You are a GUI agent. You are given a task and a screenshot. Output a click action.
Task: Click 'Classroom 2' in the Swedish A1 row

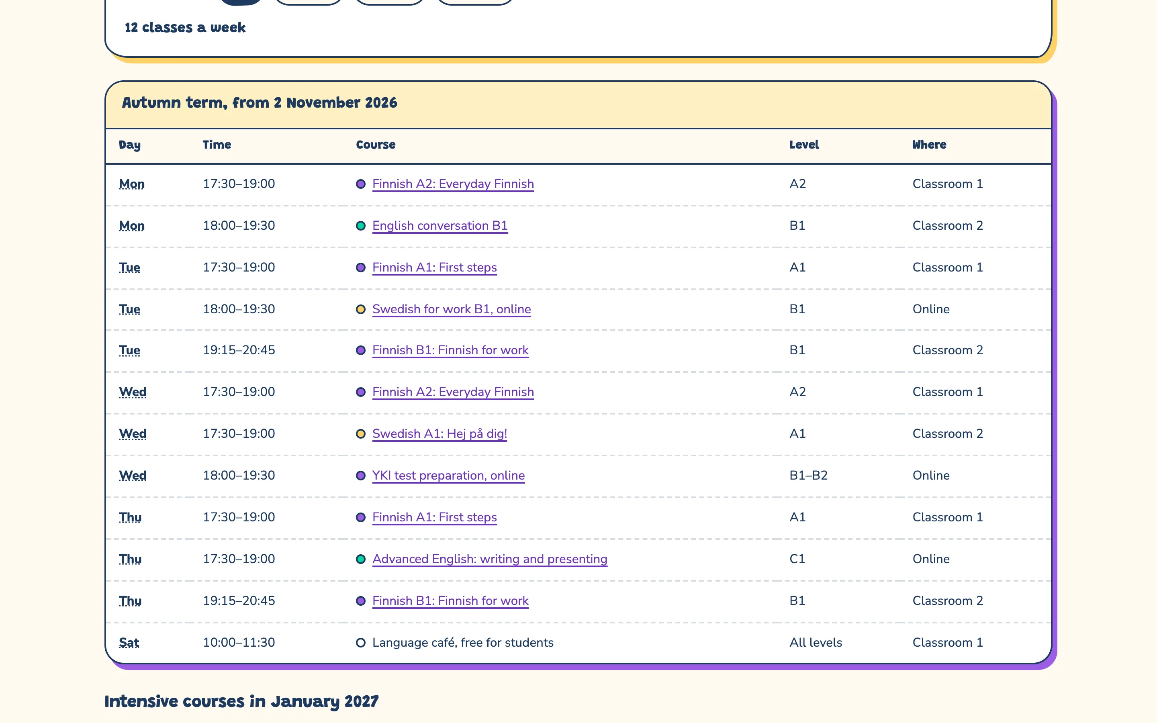tap(948, 434)
